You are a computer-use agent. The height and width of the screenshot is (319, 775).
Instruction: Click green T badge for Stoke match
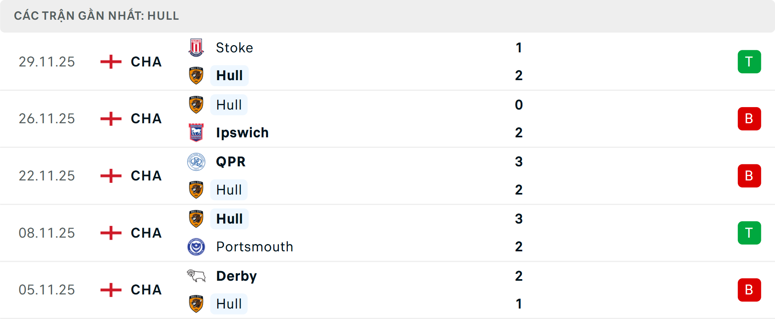749,62
